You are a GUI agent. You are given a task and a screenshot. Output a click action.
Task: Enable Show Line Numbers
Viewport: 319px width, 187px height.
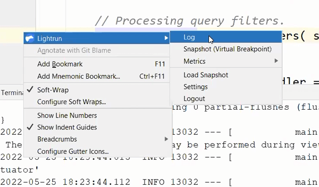(x=67, y=115)
